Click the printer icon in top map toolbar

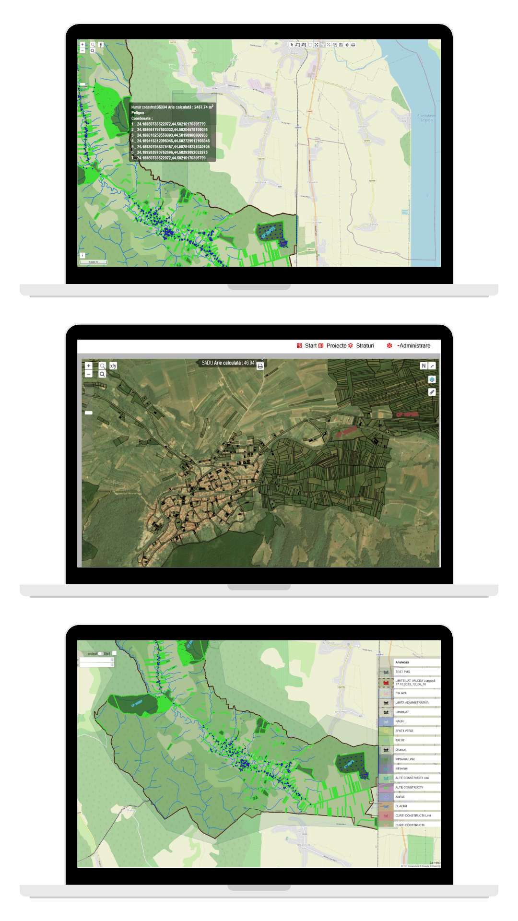click(x=353, y=45)
